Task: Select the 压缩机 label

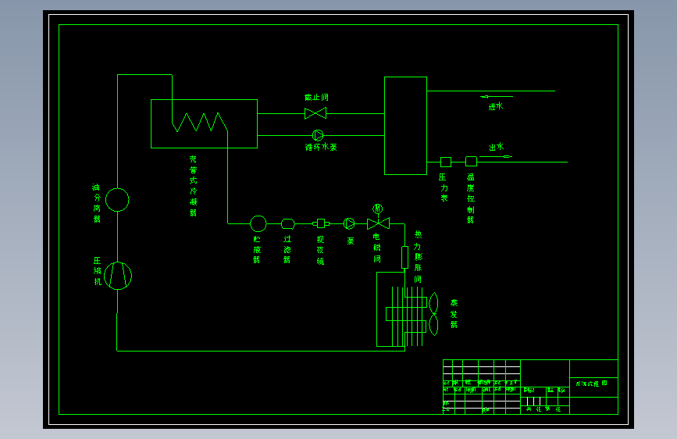Action: click(98, 271)
